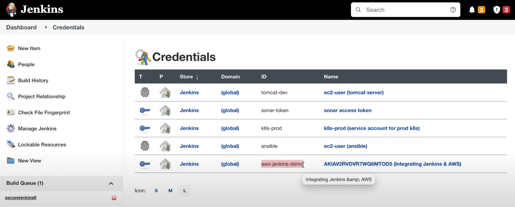Click the Lockable Resources drive icon
This screenshot has width=515, height=207.
click(11, 144)
